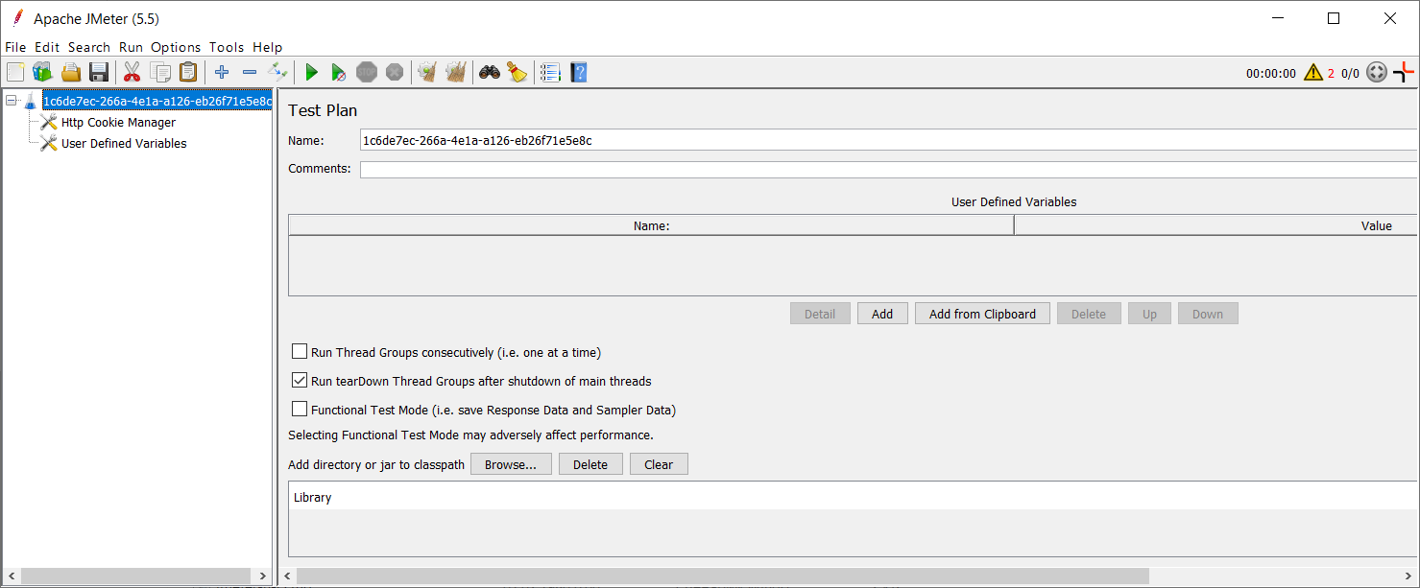
Task: Open the Run menu
Action: click(x=131, y=46)
